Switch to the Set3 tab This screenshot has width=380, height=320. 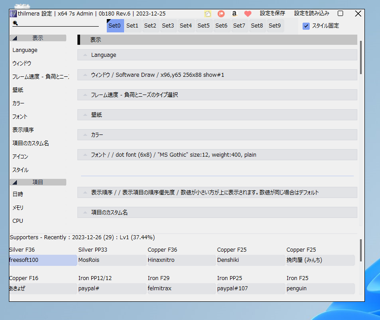pos(168,26)
